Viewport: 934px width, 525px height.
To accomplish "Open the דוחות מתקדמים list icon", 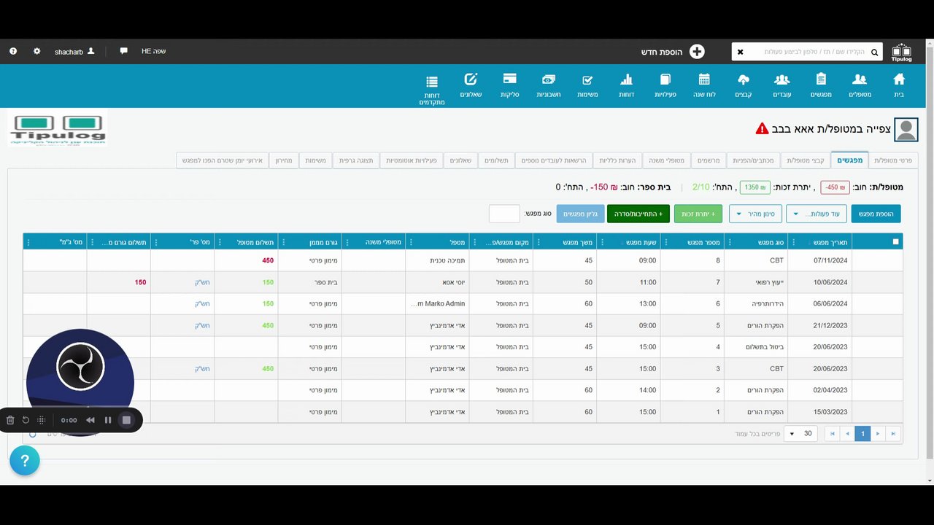I will point(432,82).
